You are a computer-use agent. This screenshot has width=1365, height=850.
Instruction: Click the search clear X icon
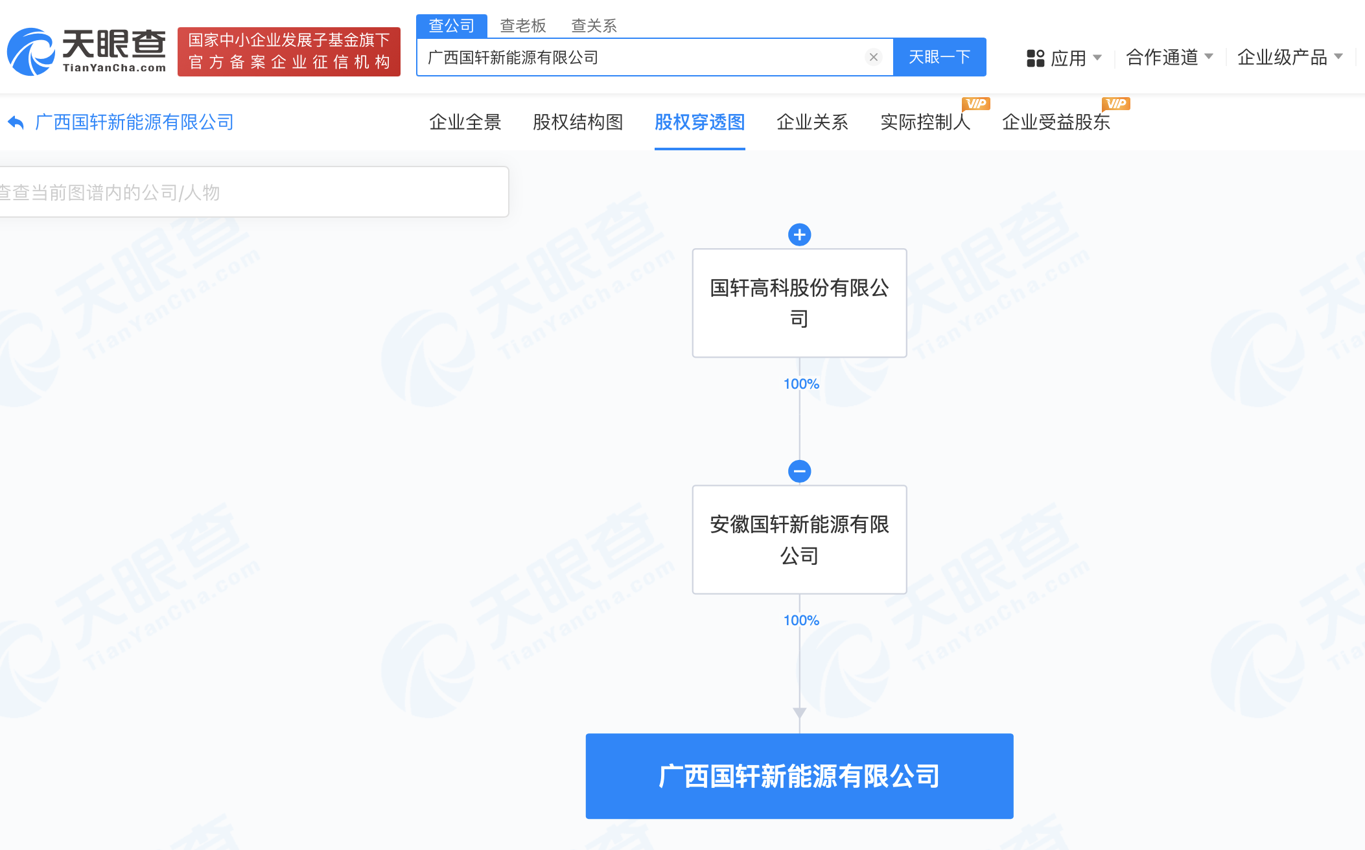(874, 56)
